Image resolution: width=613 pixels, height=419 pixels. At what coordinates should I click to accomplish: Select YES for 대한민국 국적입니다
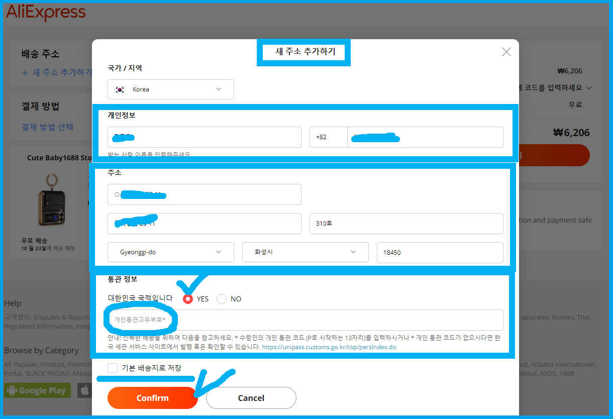point(188,298)
